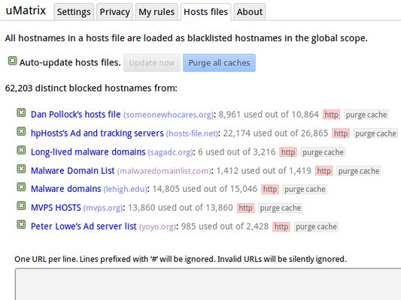
Task: Purge cache for Malware domains lehigh.edu
Action: pyautogui.click(x=305, y=190)
